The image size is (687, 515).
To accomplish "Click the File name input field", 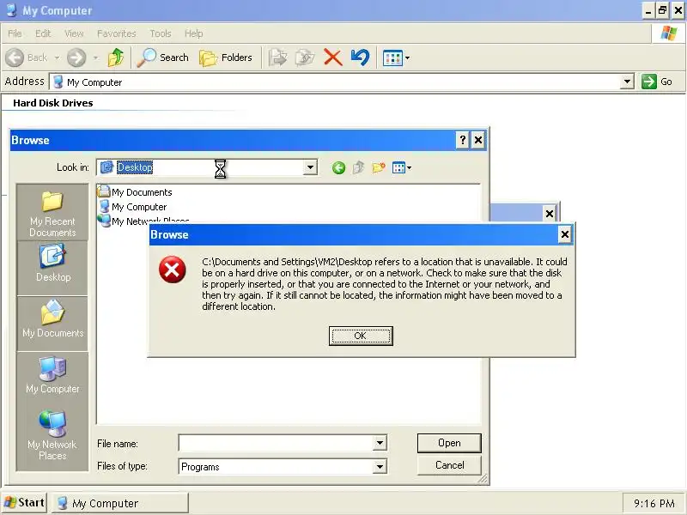I will pyautogui.click(x=277, y=443).
